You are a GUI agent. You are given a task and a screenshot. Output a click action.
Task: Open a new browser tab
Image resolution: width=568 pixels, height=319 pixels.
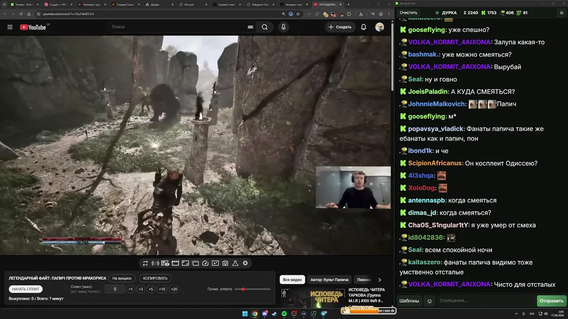[348, 4]
